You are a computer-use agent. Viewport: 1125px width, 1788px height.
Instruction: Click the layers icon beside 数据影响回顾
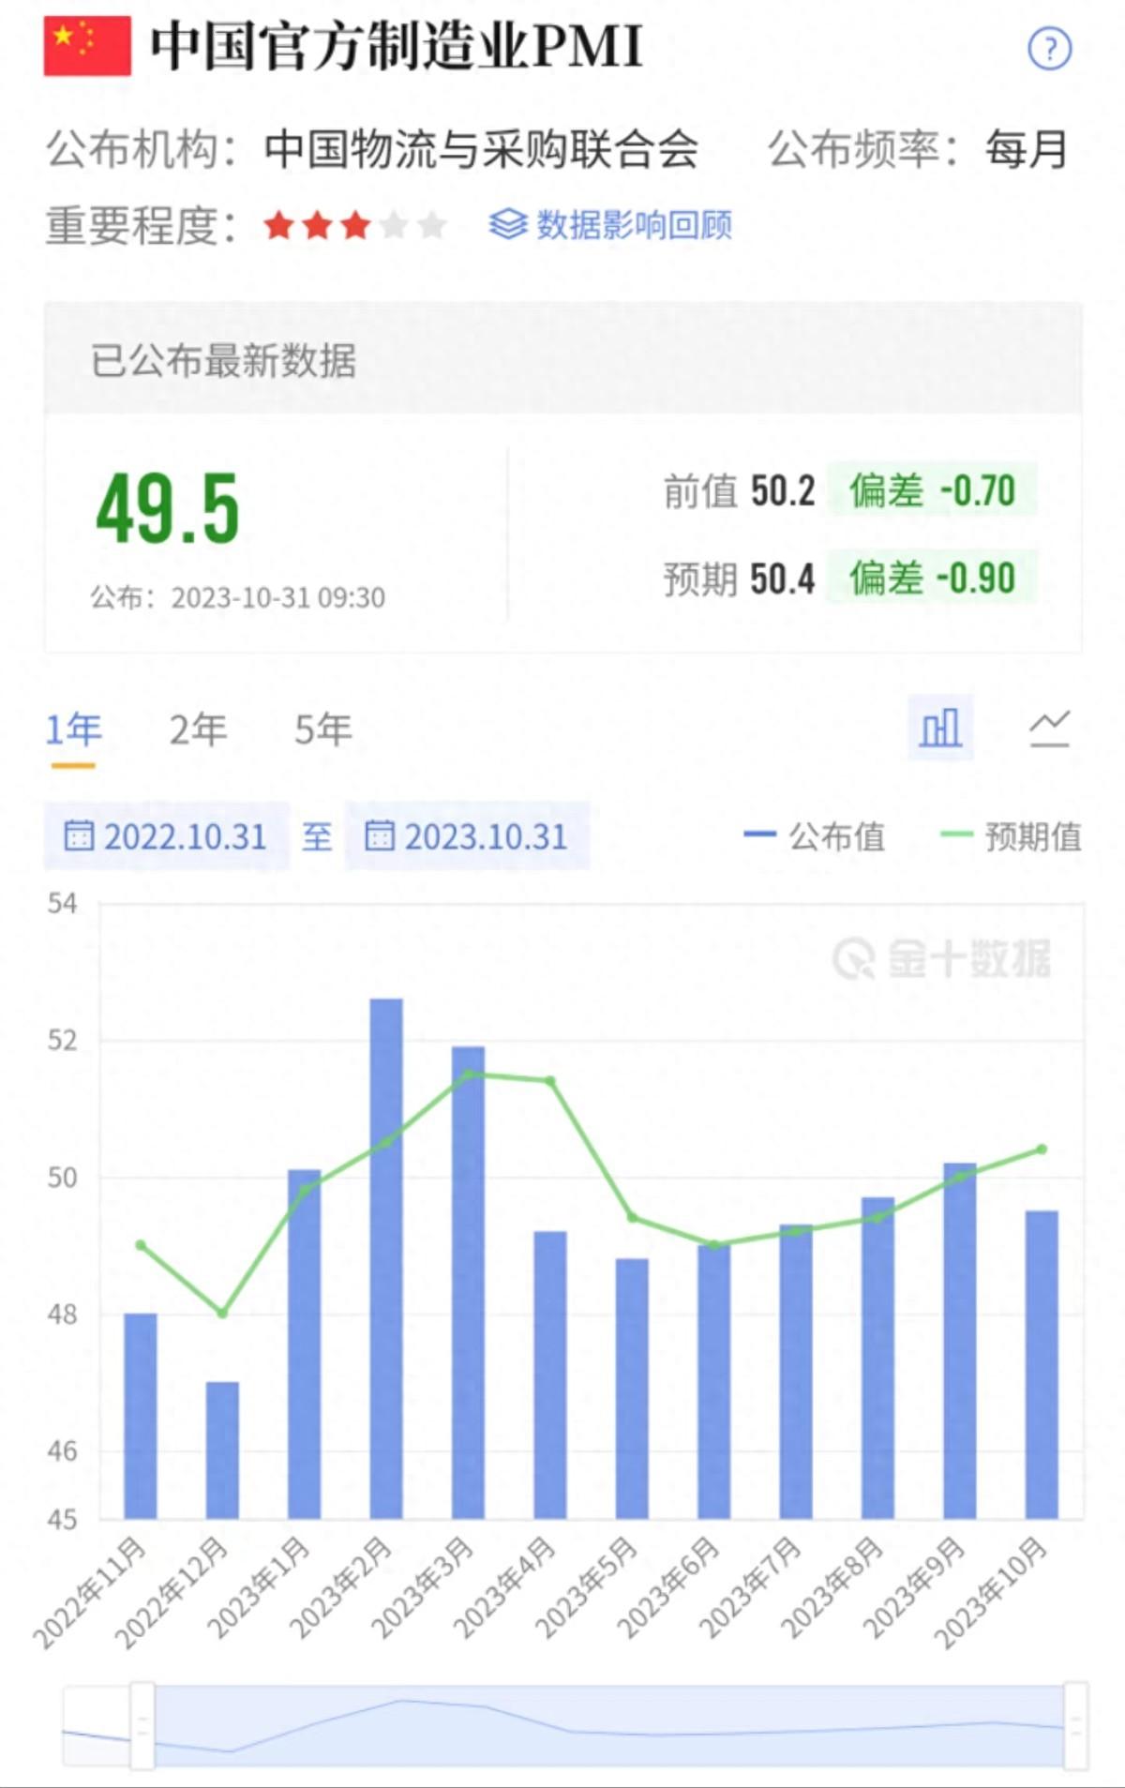[508, 225]
